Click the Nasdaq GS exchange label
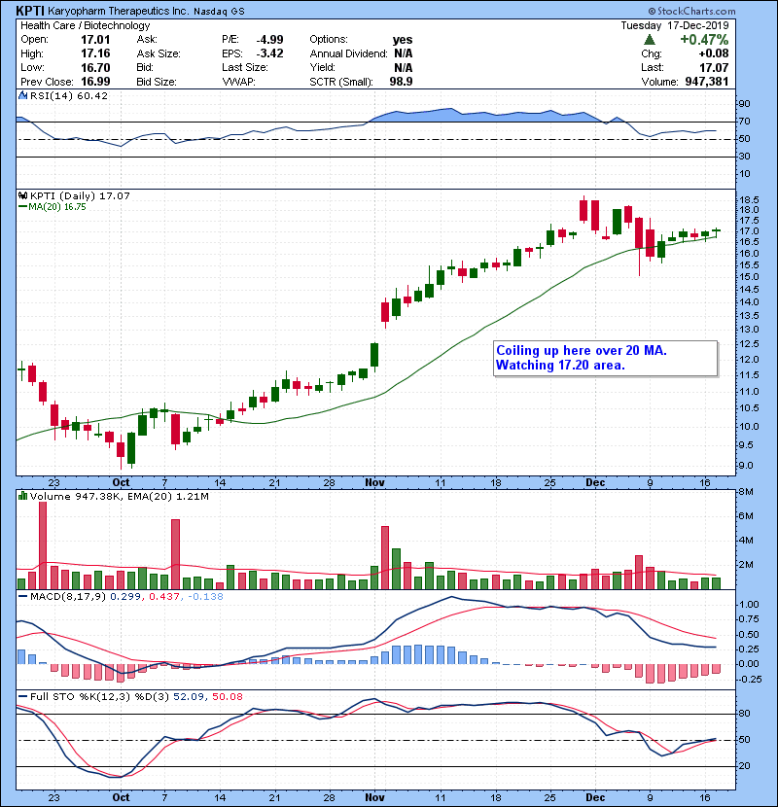Screen dimensions: 778x807 220,12
